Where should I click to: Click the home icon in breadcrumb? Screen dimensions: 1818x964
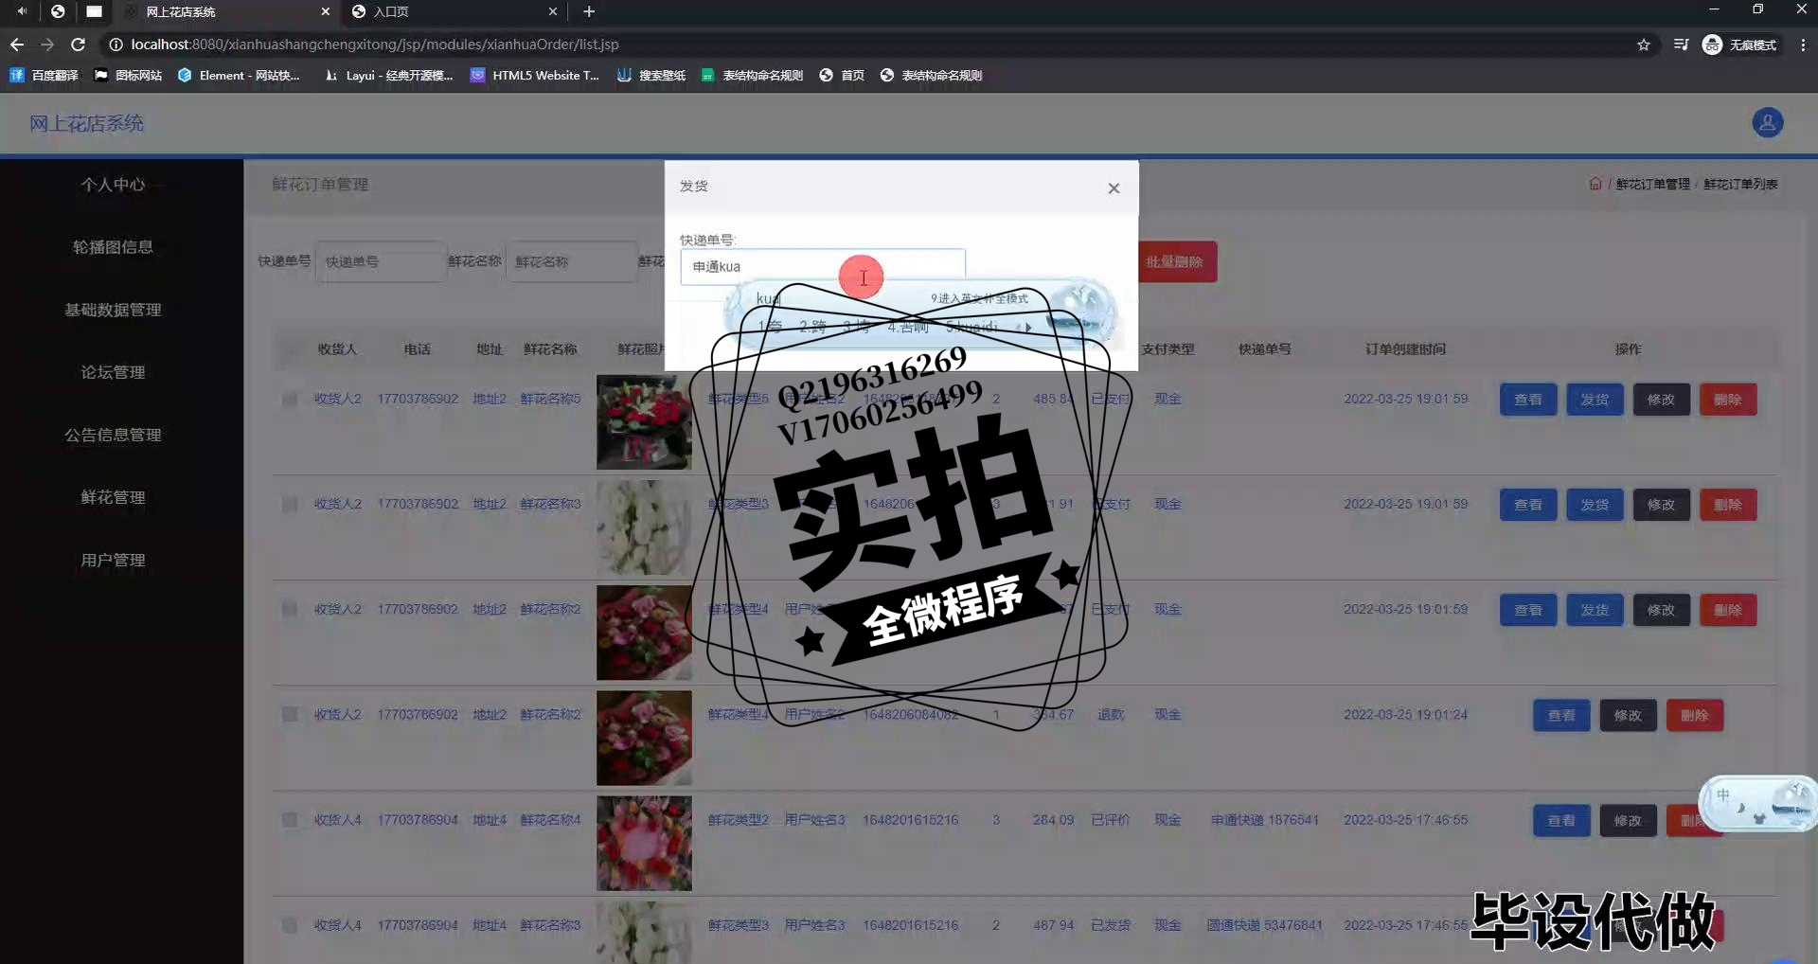click(x=1595, y=184)
